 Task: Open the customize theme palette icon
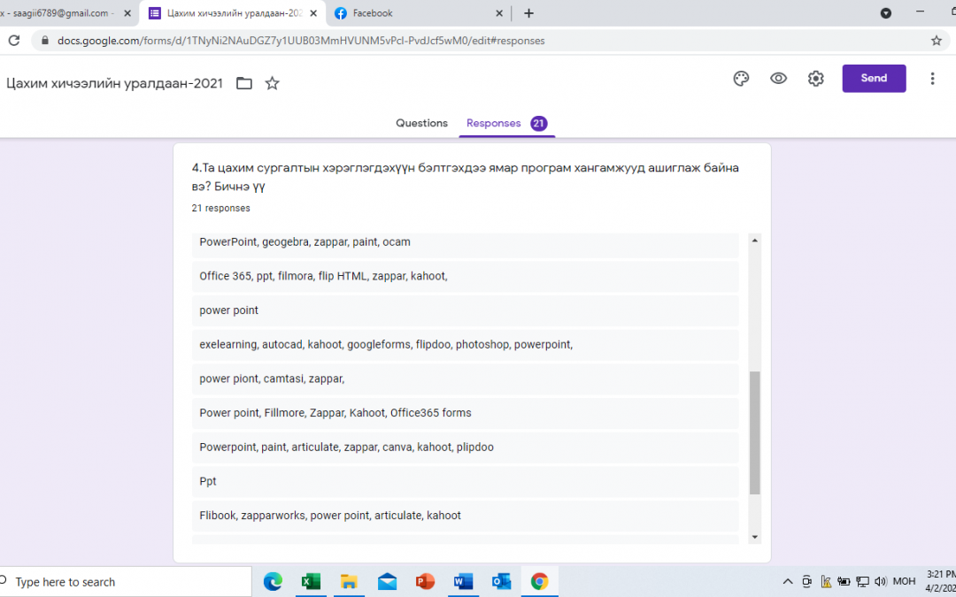741,79
